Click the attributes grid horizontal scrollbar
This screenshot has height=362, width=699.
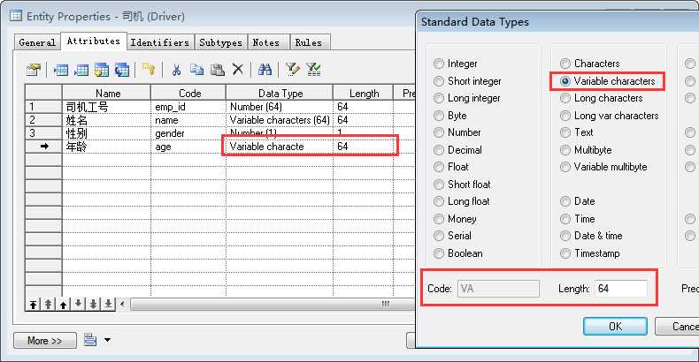[x=272, y=305]
